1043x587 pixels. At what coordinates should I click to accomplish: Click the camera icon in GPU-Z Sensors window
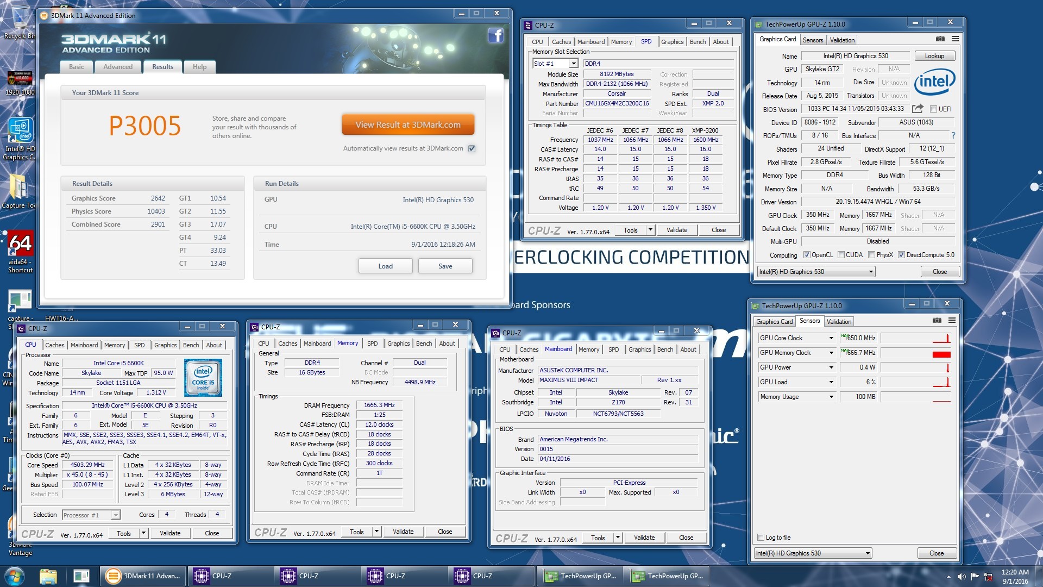pyautogui.click(x=937, y=321)
